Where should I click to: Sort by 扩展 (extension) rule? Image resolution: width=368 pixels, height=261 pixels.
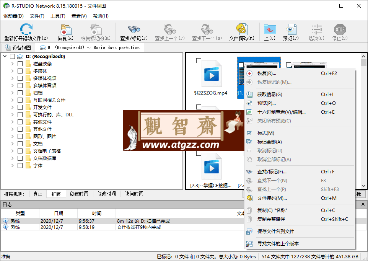pyautogui.click(x=56, y=194)
